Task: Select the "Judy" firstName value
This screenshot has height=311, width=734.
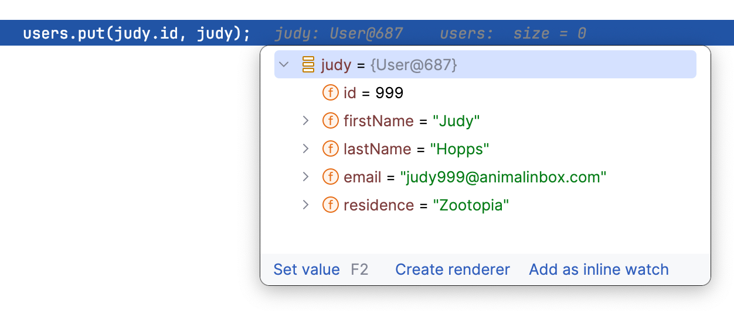Action: pos(456,121)
